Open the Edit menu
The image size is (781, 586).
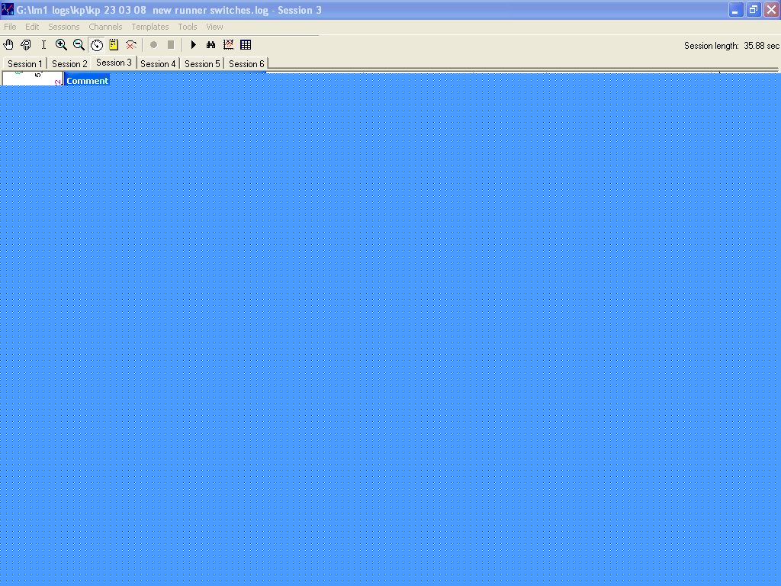tap(32, 27)
